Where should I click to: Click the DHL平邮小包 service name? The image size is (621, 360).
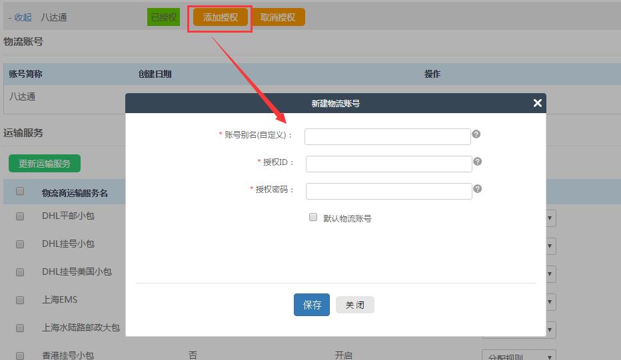click(x=68, y=216)
